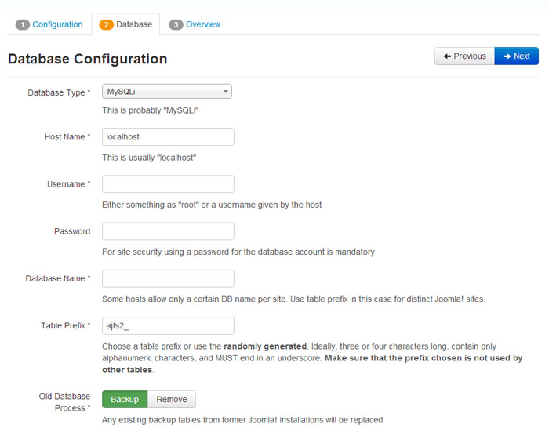The image size is (549, 431).
Task: Click into the Username field
Action: [x=168, y=184]
